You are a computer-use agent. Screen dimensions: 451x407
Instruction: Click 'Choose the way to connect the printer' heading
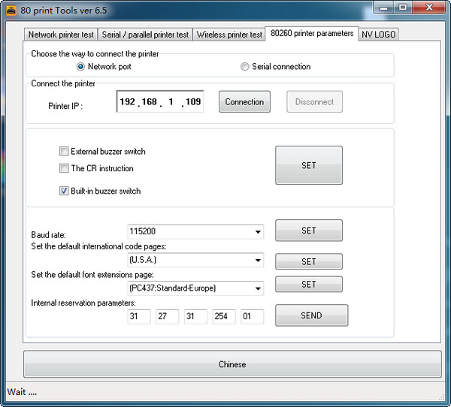pos(95,54)
